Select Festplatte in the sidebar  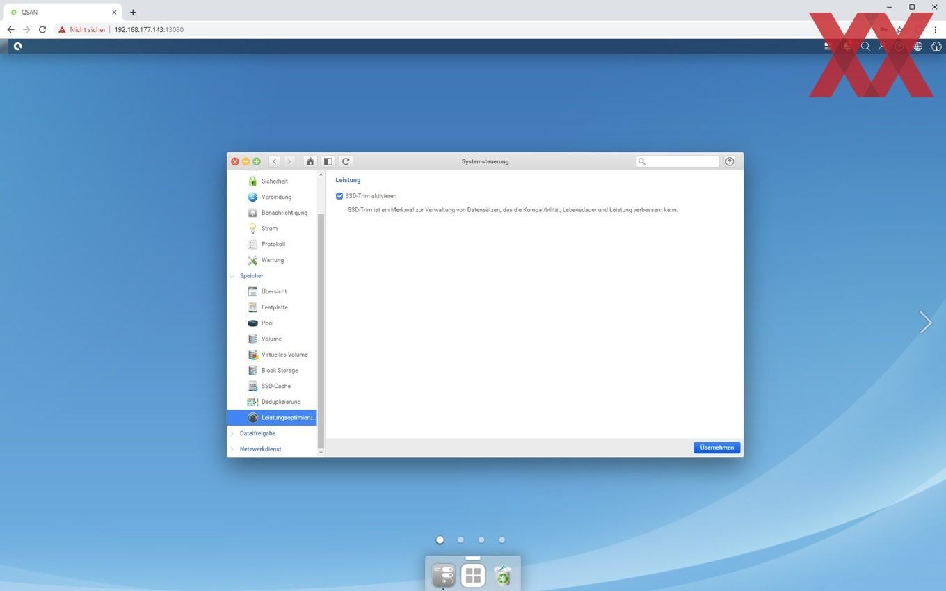(x=272, y=307)
